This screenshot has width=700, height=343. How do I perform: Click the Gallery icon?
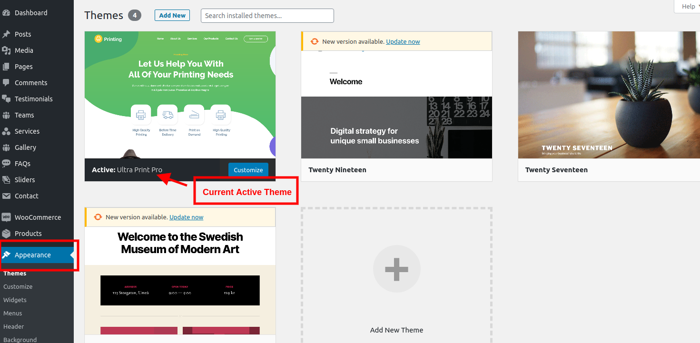coord(6,147)
